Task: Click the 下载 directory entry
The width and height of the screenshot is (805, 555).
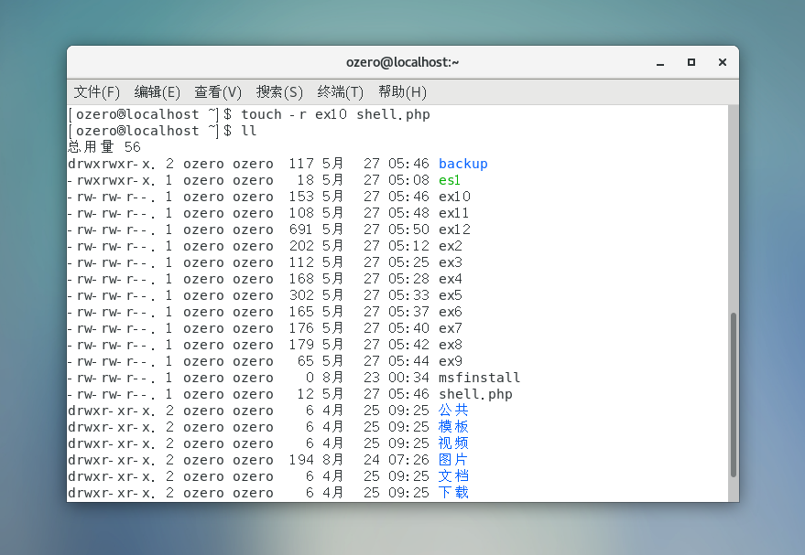Action: coord(453,493)
